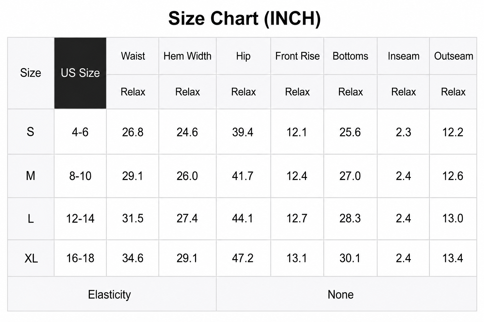The width and height of the screenshot is (484, 322).
Task: Click the Elasticity label cell
Action: [x=112, y=294]
